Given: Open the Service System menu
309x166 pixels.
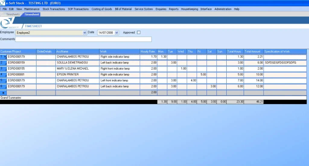Looking at the screenshot, I should tap(144, 9).
